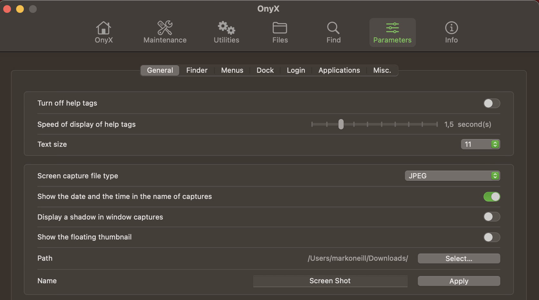The width and height of the screenshot is (539, 300).
Task: Switch to the Dock tab
Action: (x=265, y=70)
